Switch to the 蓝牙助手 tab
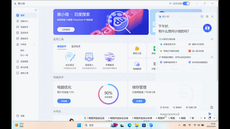The image size is (230, 129). tap(76, 47)
